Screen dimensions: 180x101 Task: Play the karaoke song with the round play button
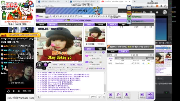point(39,65)
